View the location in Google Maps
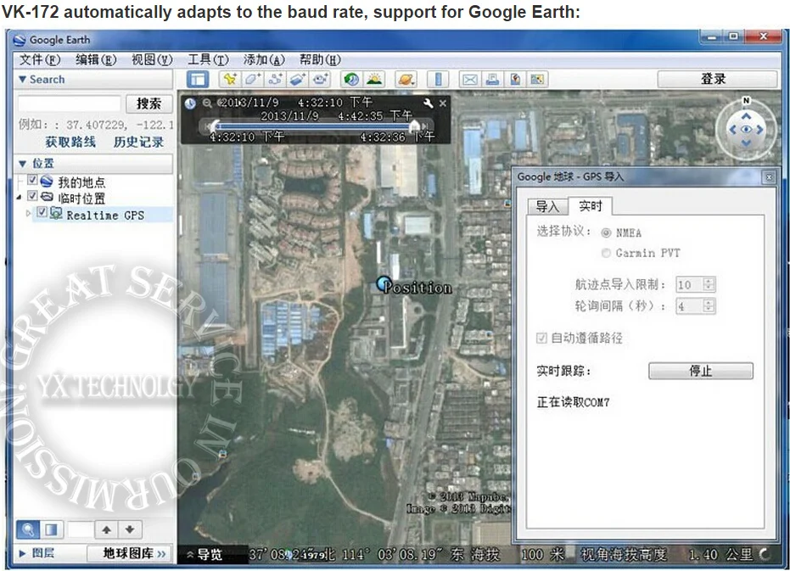Viewport: 790px width, 571px height. tap(515, 79)
